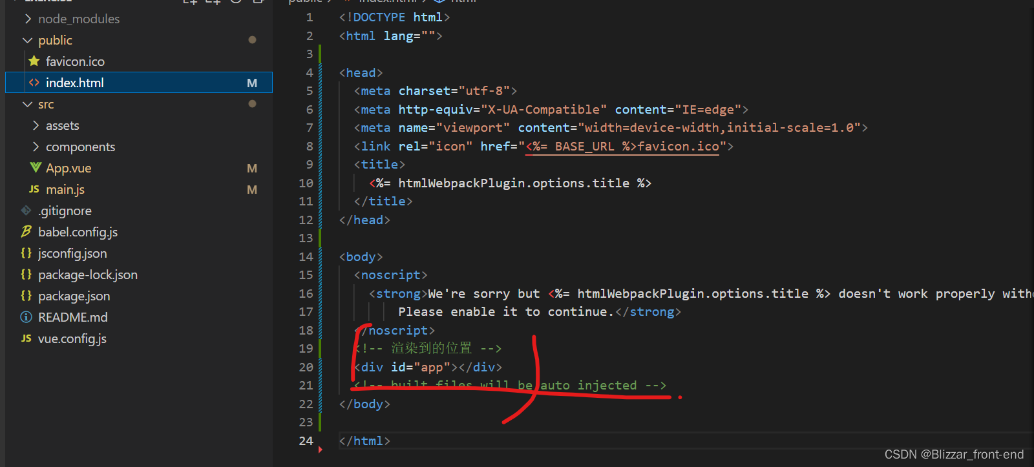Click the braces icon of package-lock.json
Image resolution: width=1034 pixels, height=467 pixels.
pyautogui.click(x=26, y=275)
